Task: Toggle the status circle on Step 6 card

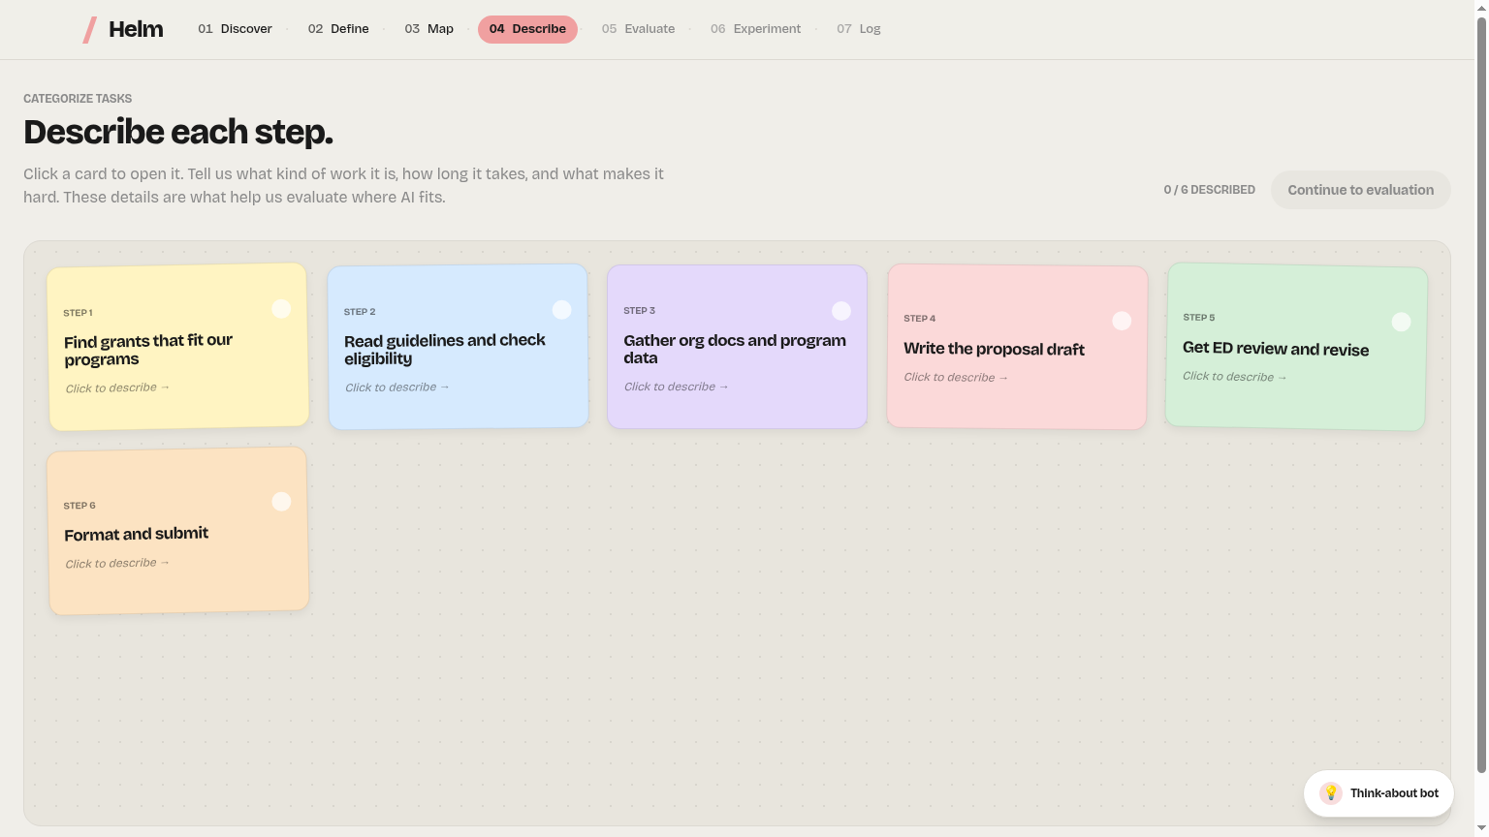Action: click(281, 502)
